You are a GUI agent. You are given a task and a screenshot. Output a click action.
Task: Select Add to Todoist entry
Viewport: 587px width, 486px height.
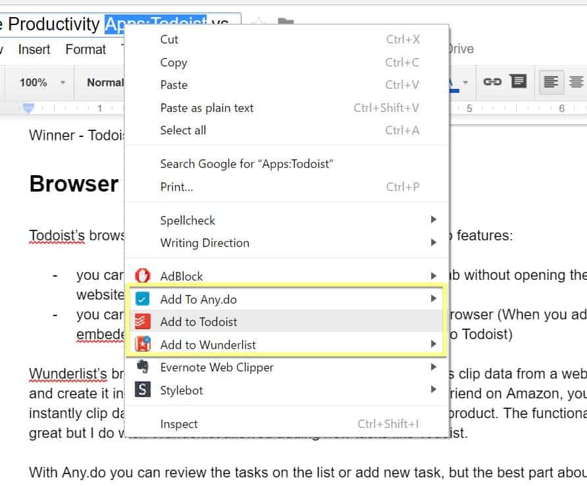(287, 321)
